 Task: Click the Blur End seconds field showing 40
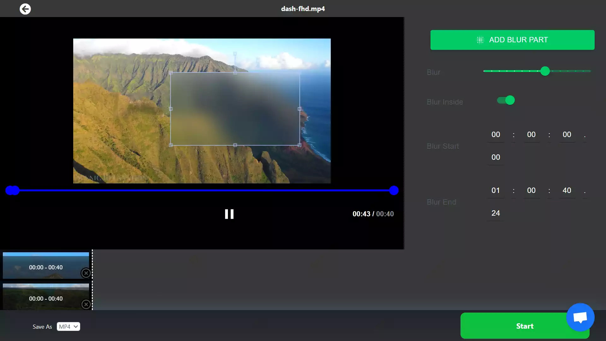(567, 190)
